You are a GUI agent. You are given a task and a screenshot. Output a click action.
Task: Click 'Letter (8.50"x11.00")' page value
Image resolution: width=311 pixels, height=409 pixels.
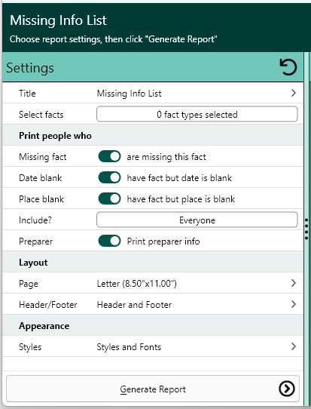point(136,284)
